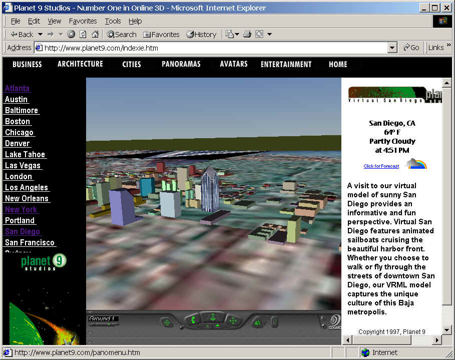Image resolution: width=455 pixels, height=360 pixels.
Task: Open the File menu
Action: coord(16,21)
